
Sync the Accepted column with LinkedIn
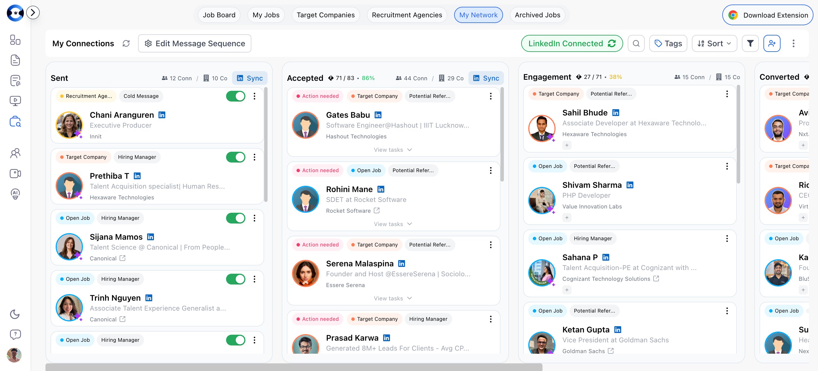point(486,78)
